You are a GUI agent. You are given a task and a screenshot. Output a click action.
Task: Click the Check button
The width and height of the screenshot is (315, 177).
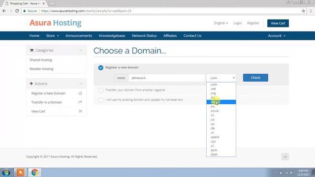(255, 78)
